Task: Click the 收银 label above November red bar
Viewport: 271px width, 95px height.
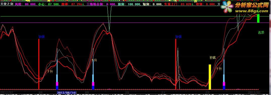Action: (178, 37)
